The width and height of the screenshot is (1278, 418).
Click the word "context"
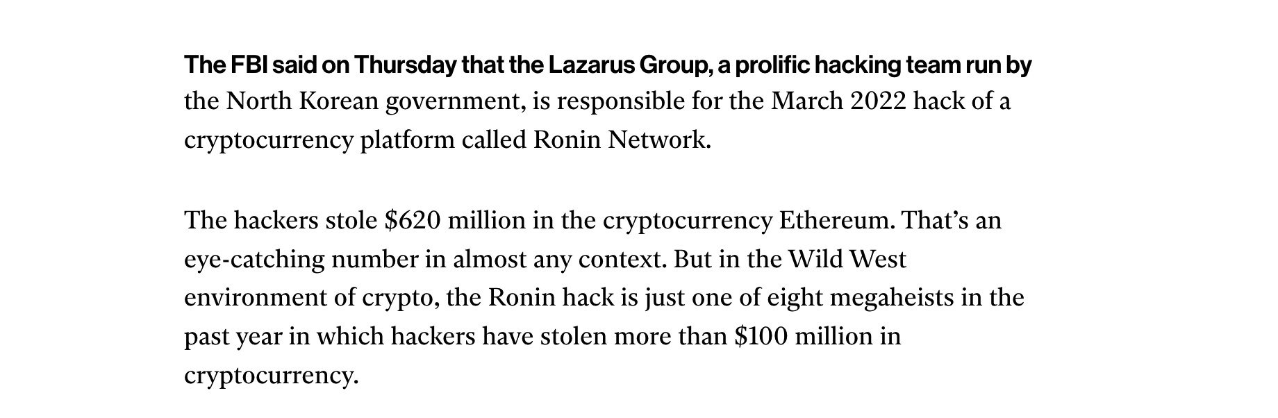624,260
